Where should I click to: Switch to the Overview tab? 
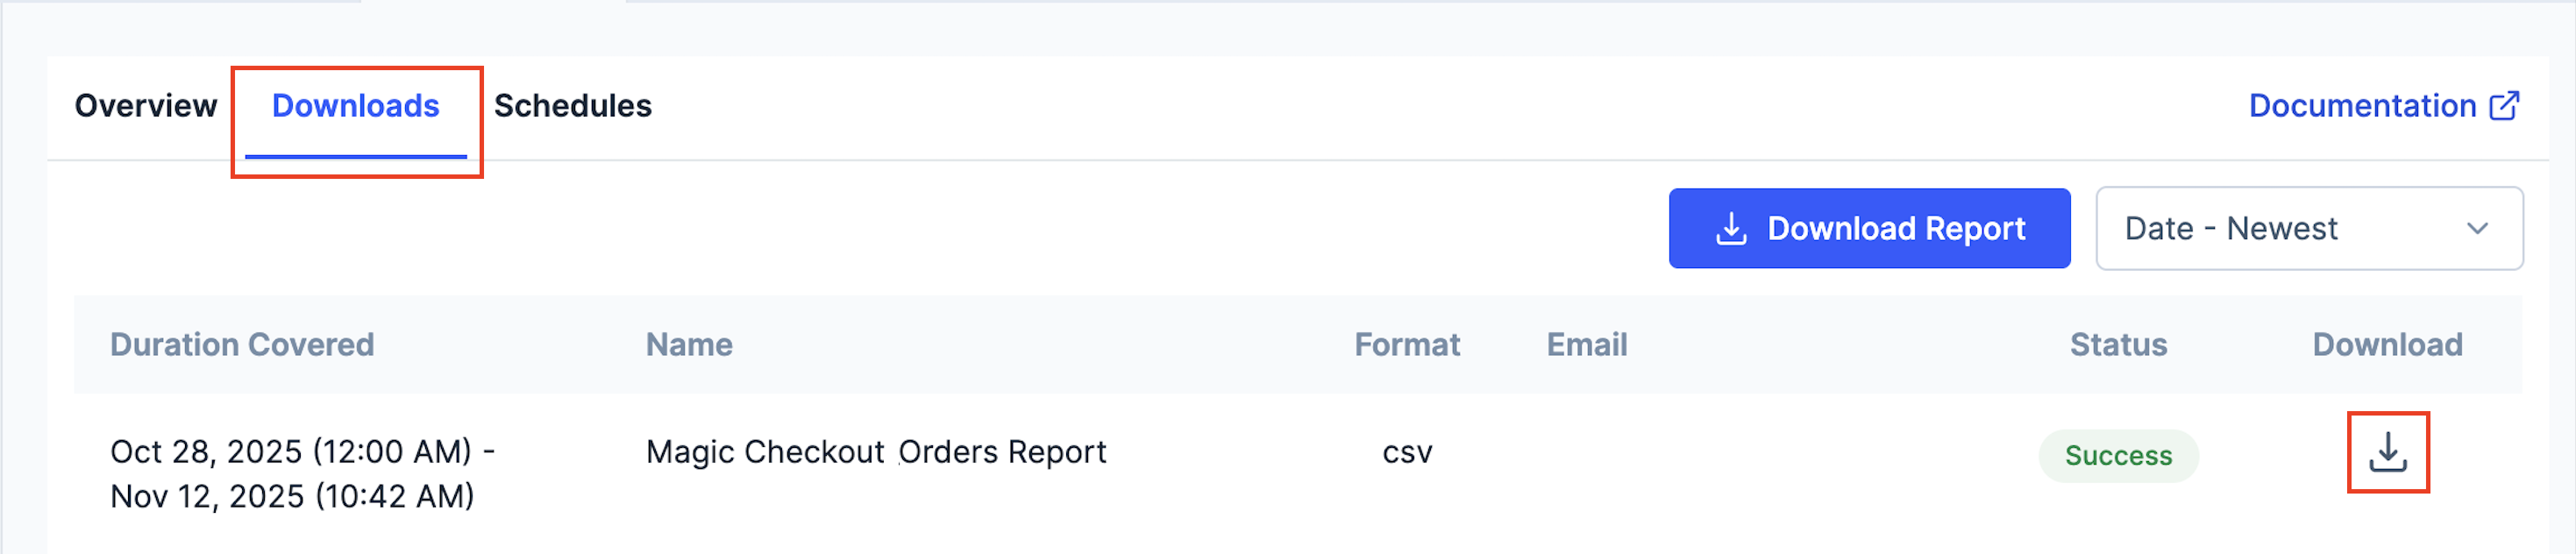tap(147, 105)
